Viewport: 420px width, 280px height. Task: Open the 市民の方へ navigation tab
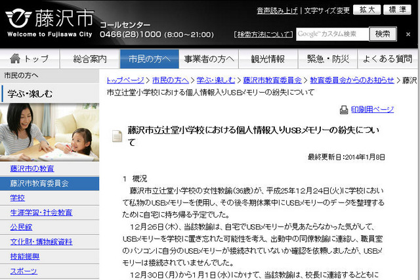click(150, 58)
